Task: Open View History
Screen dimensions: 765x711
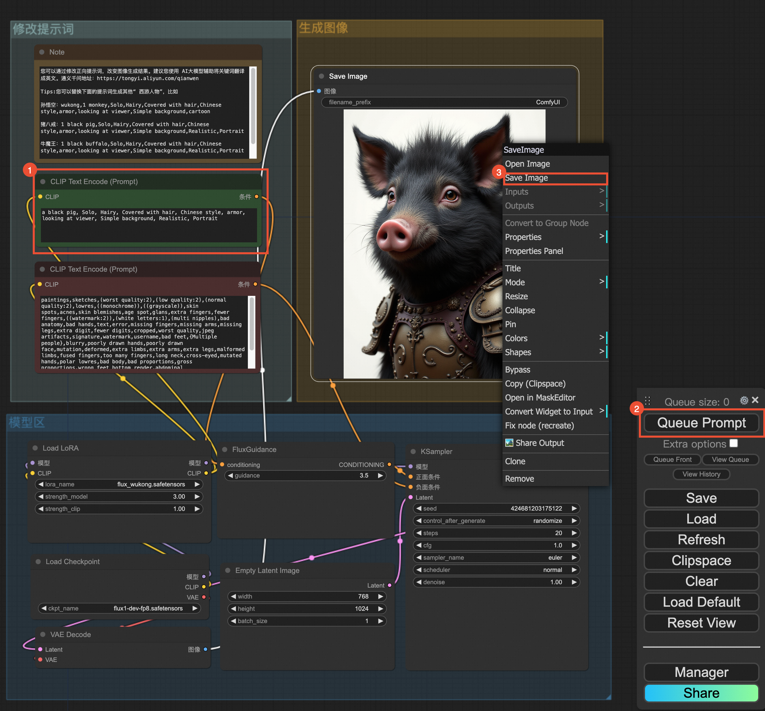Action: coord(701,474)
